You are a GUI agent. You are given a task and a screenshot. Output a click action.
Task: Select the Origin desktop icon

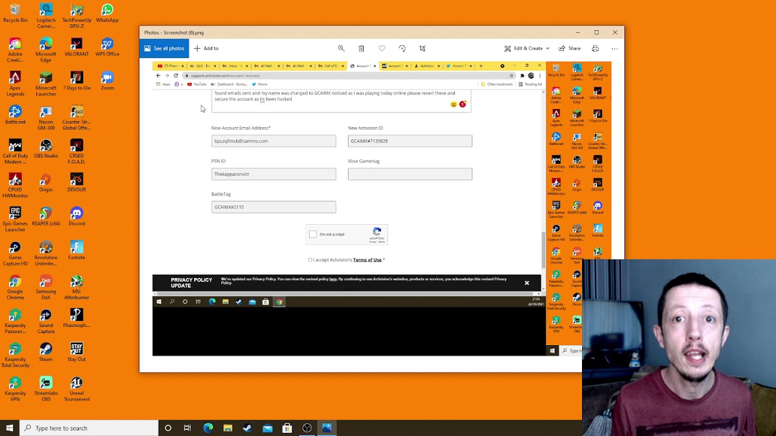[46, 183]
